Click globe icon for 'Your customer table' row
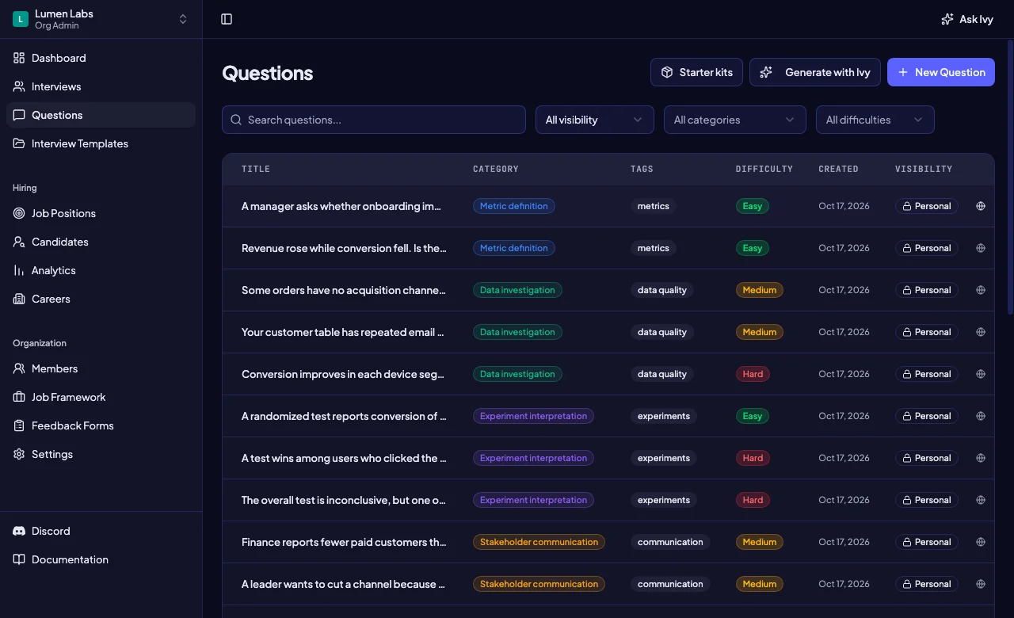This screenshot has width=1014, height=618. tap(981, 332)
